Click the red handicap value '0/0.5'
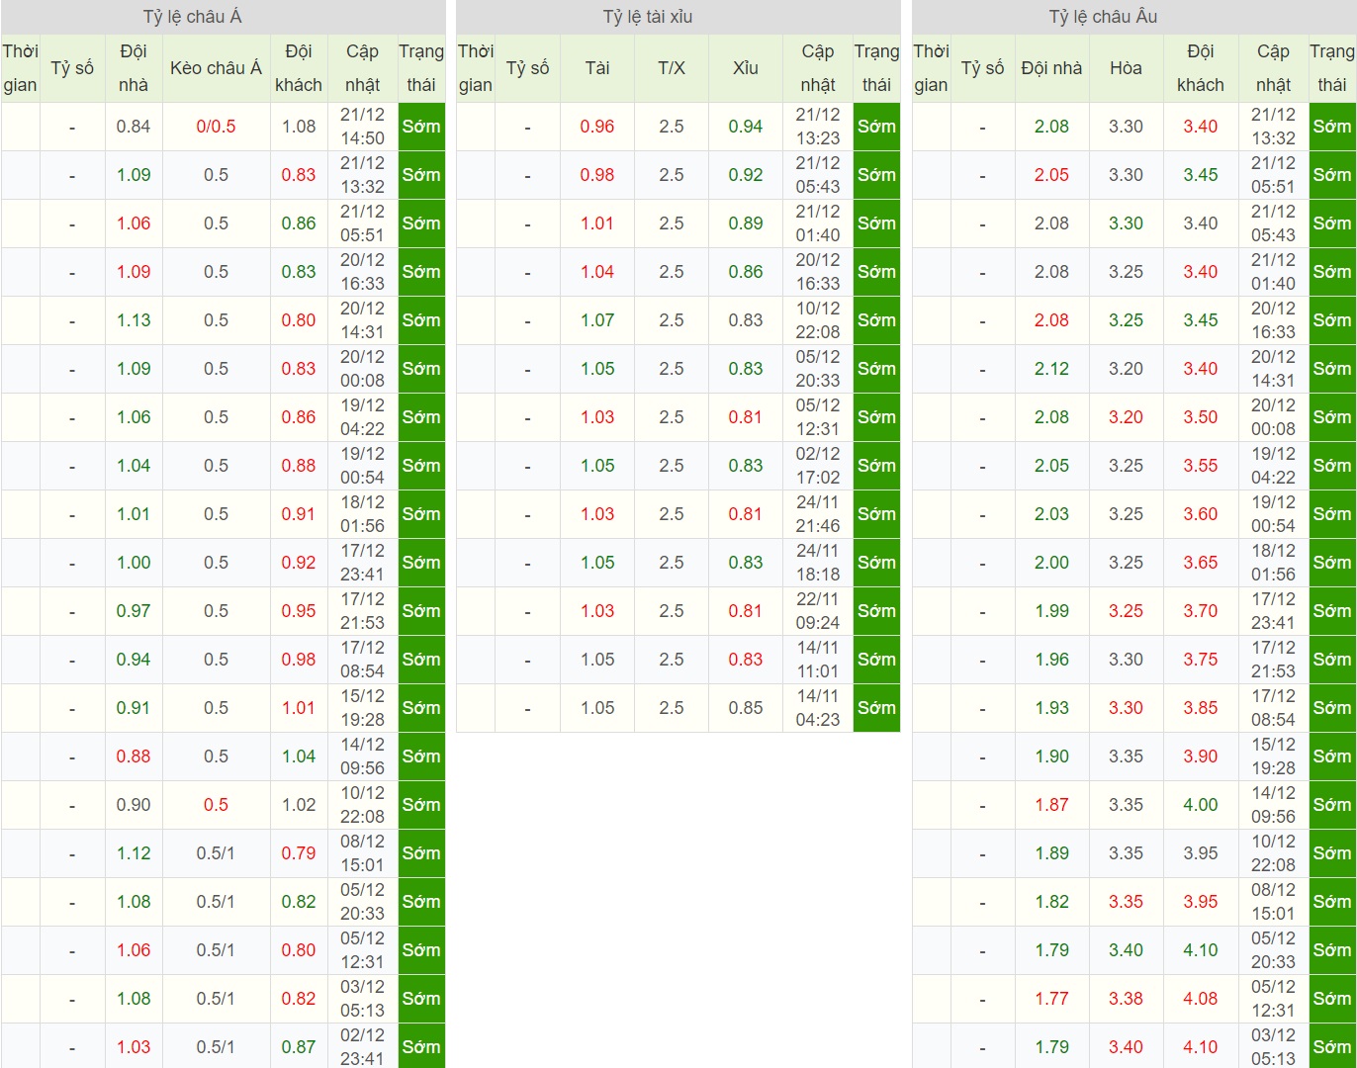The width and height of the screenshot is (1357, 1068). 216,127
